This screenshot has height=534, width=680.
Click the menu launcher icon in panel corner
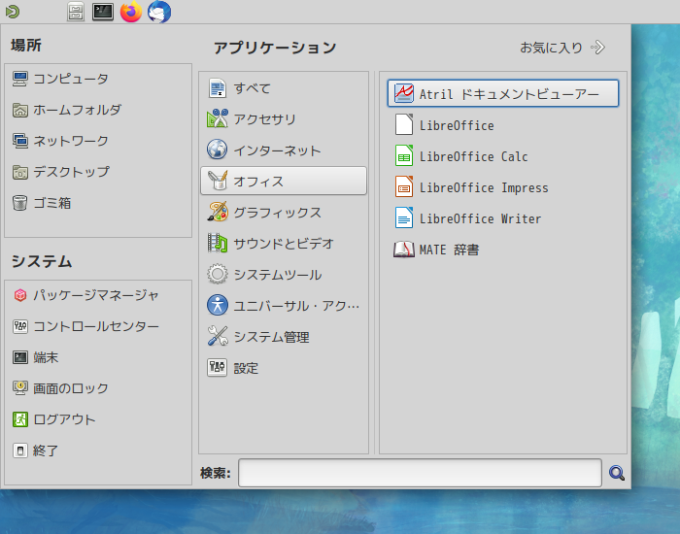coord(13,12)
